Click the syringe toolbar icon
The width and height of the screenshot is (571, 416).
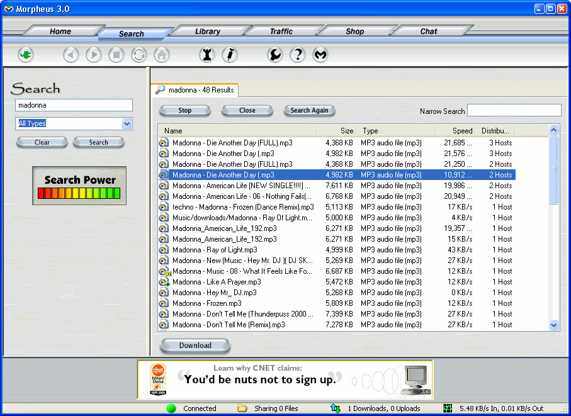tap(230, 55)
